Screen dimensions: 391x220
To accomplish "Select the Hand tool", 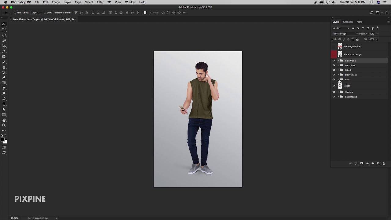I will [x=4, y=120].
